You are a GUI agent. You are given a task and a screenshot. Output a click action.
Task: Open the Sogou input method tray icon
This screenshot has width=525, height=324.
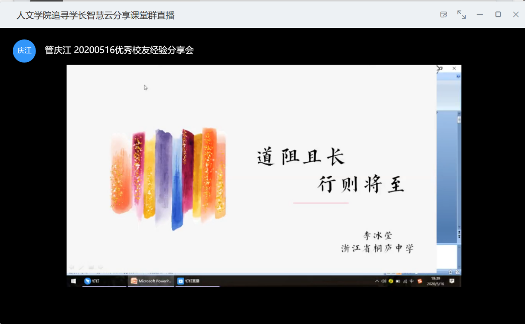pos(420,281)
